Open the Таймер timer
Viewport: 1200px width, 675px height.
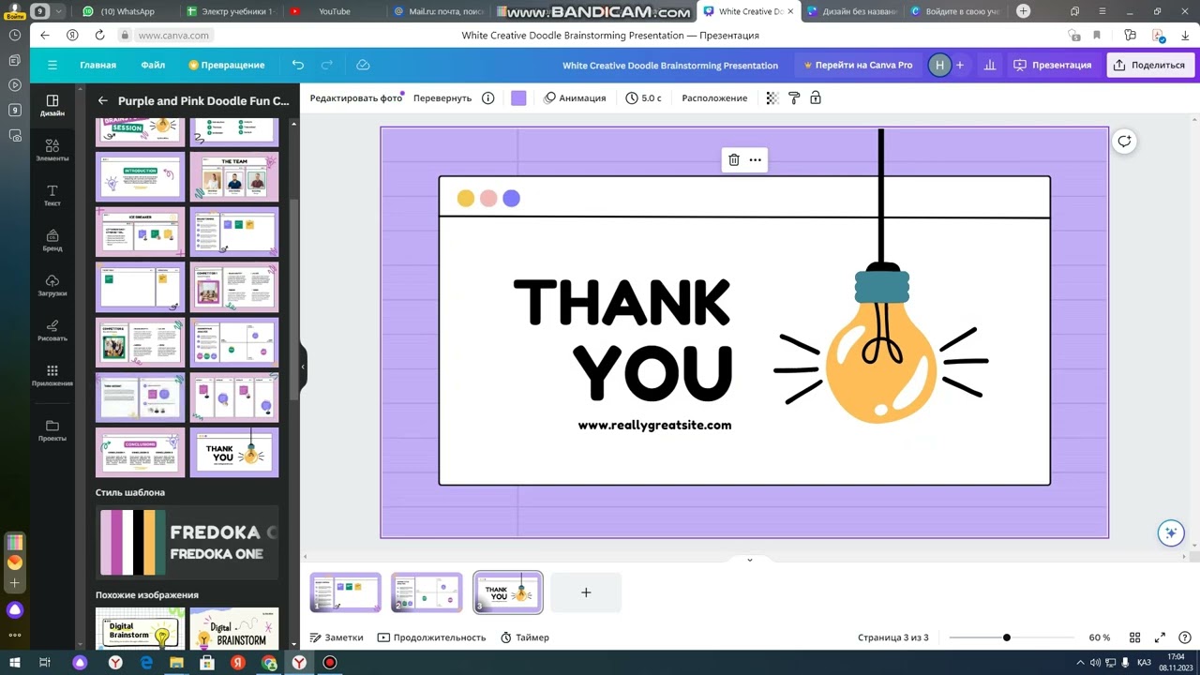[x=525, y=637]
